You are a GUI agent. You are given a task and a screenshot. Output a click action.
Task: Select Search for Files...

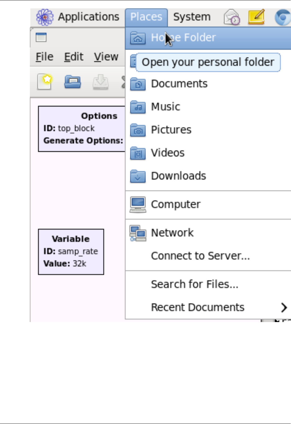[x=208, y=284]
